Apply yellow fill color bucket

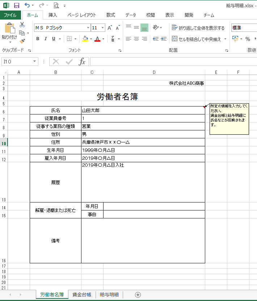85,39
